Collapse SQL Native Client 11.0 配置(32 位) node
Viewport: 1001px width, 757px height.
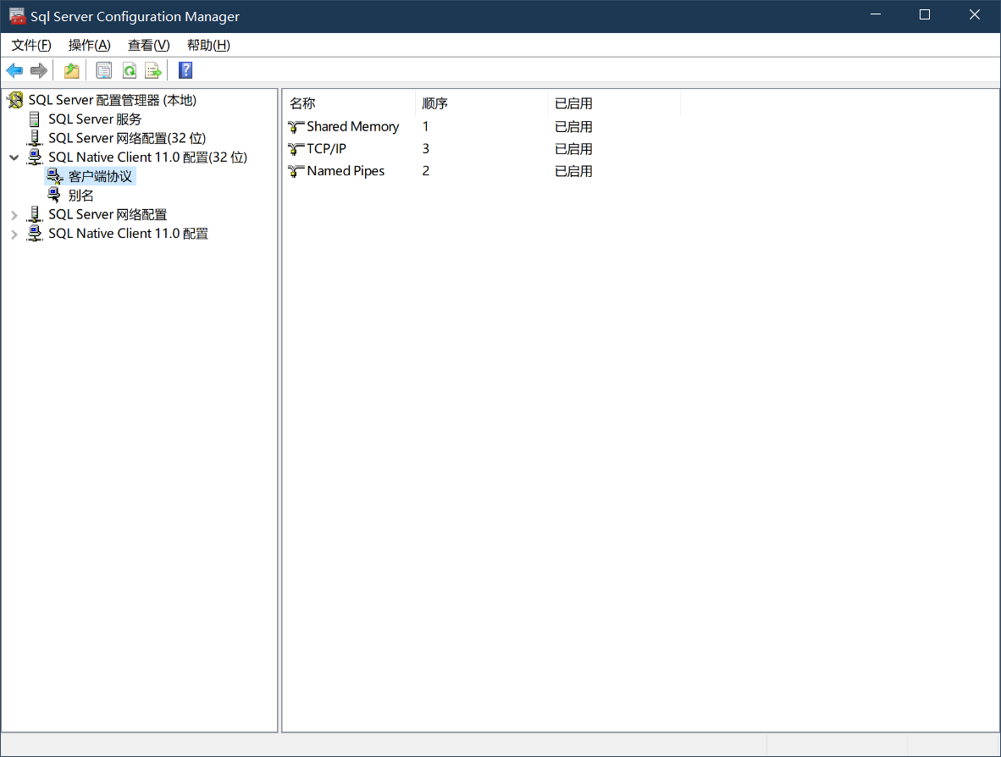pos(14,157)
